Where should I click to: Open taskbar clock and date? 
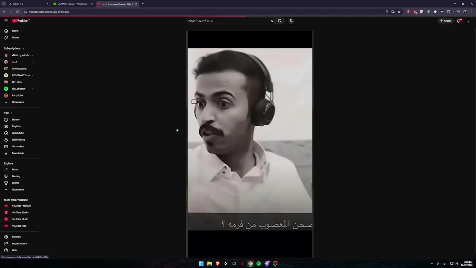coord(467,264)
